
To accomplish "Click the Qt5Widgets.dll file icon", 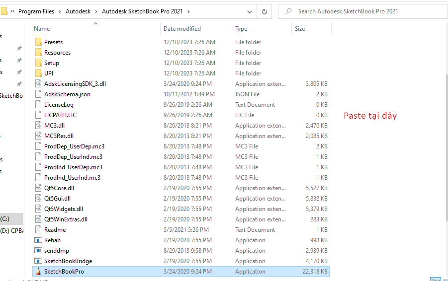I will 38,209.
